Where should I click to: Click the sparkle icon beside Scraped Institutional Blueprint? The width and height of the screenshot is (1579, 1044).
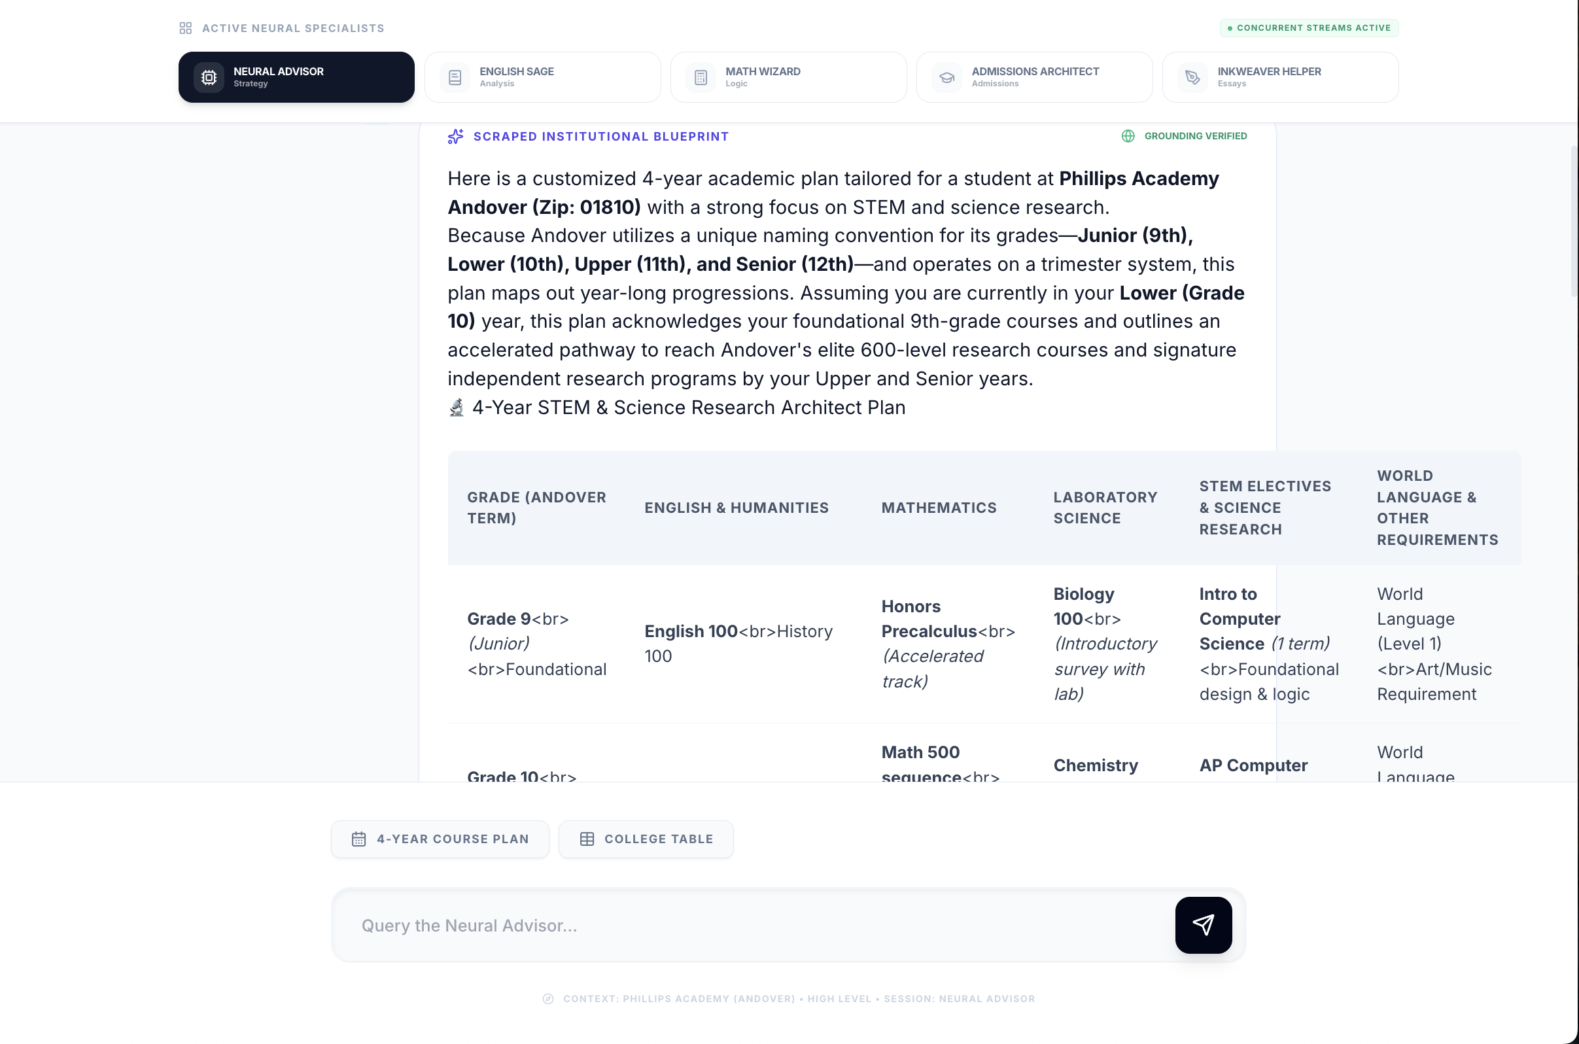(x=456, y=137)
